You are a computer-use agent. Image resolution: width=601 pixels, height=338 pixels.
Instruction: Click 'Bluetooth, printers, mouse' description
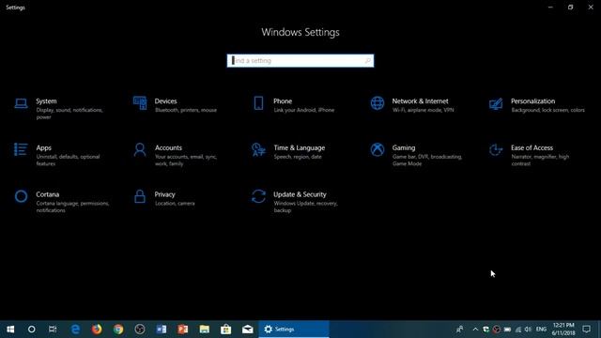186,110
